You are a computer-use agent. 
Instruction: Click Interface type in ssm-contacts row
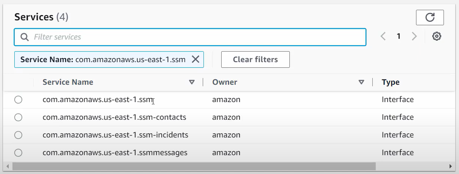[x=398, y=117]
